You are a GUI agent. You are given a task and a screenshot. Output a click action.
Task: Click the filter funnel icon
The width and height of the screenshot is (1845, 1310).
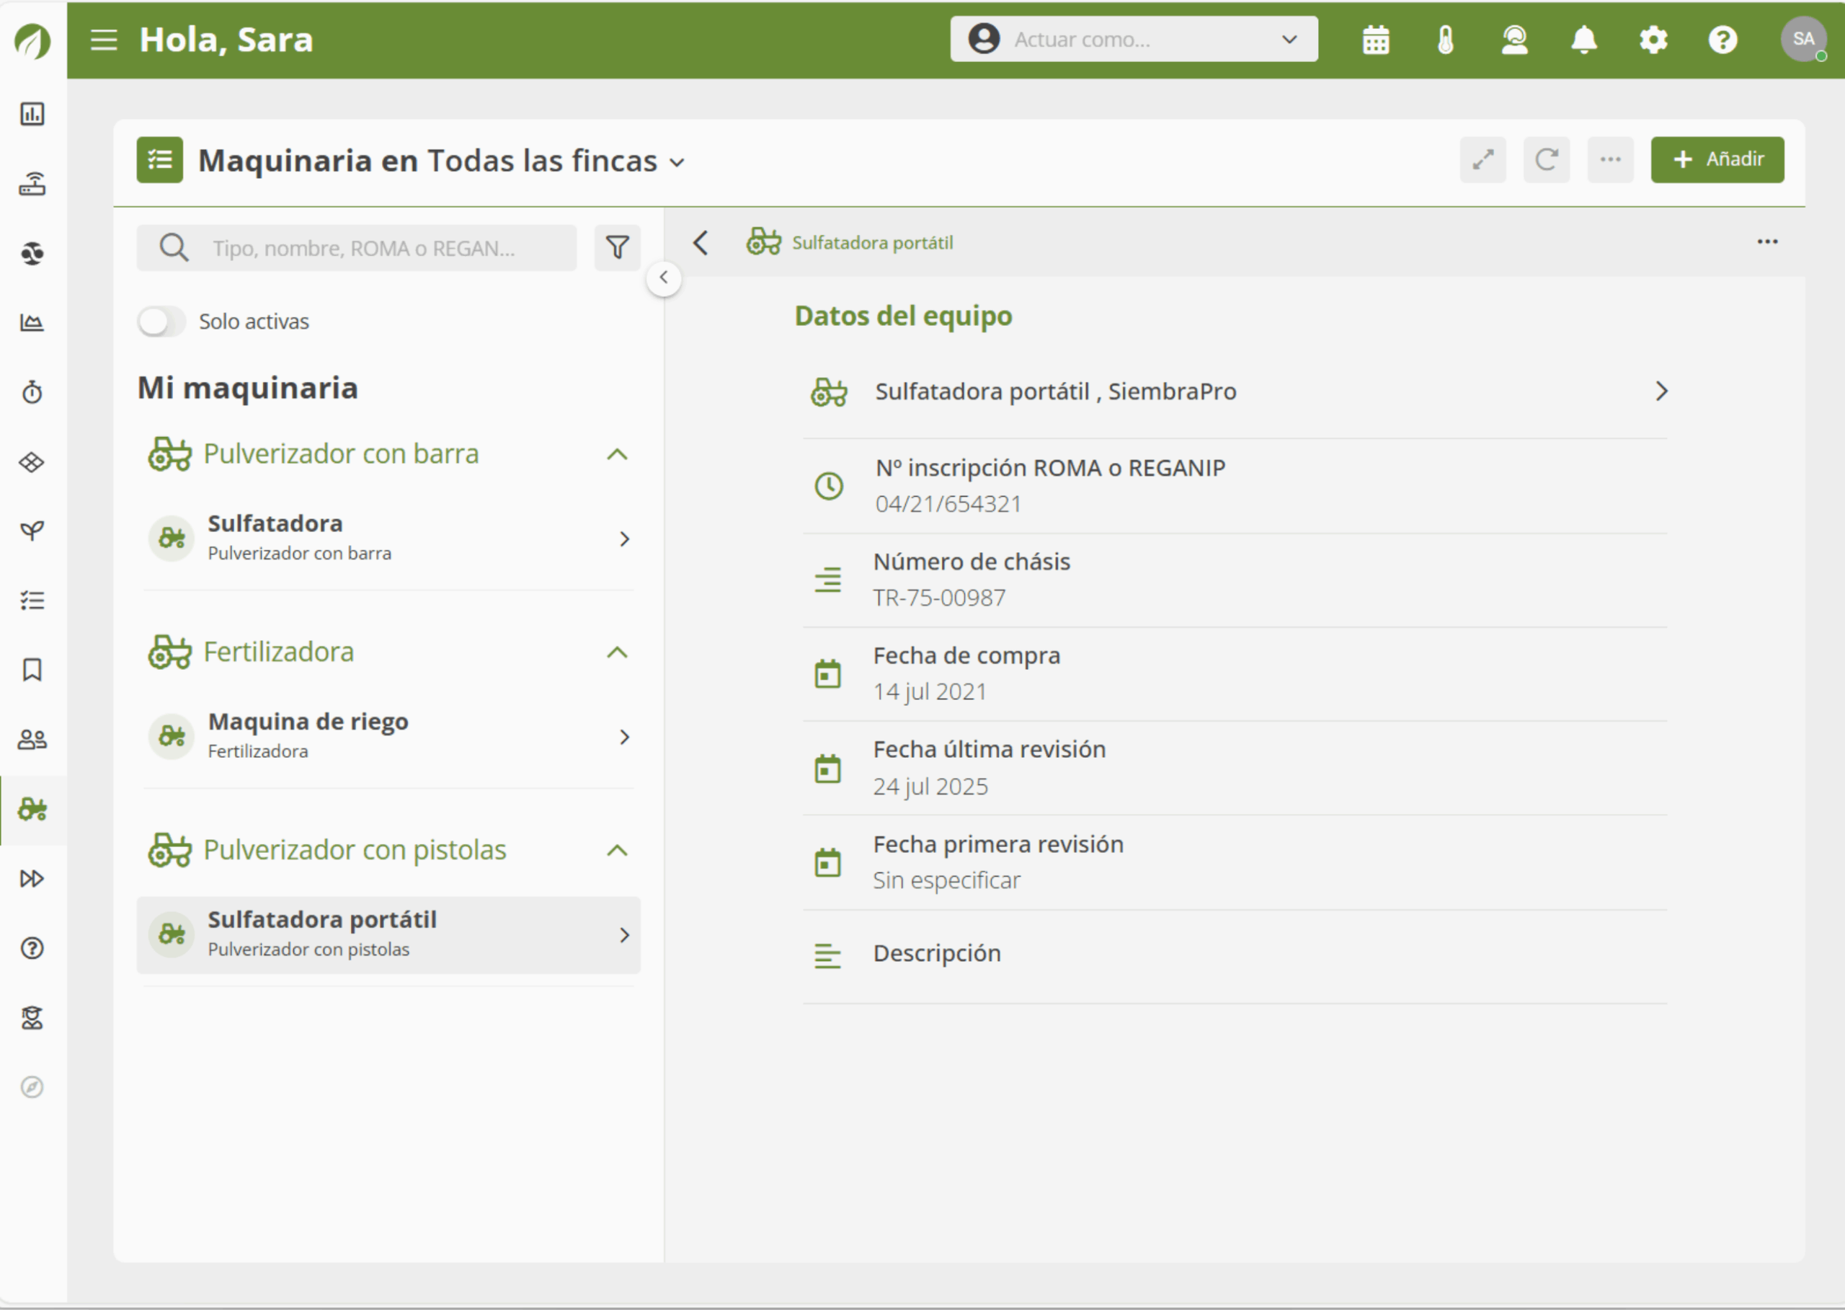click(x=617, y=247)
